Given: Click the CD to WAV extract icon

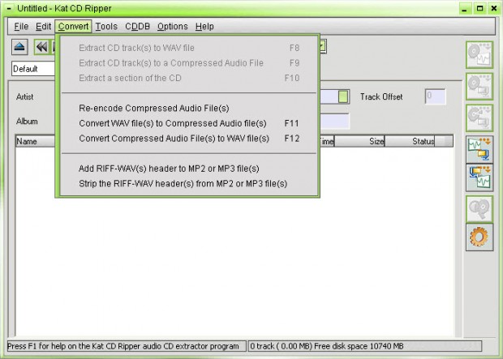Looking at the screenshot, I should [479, 54].
